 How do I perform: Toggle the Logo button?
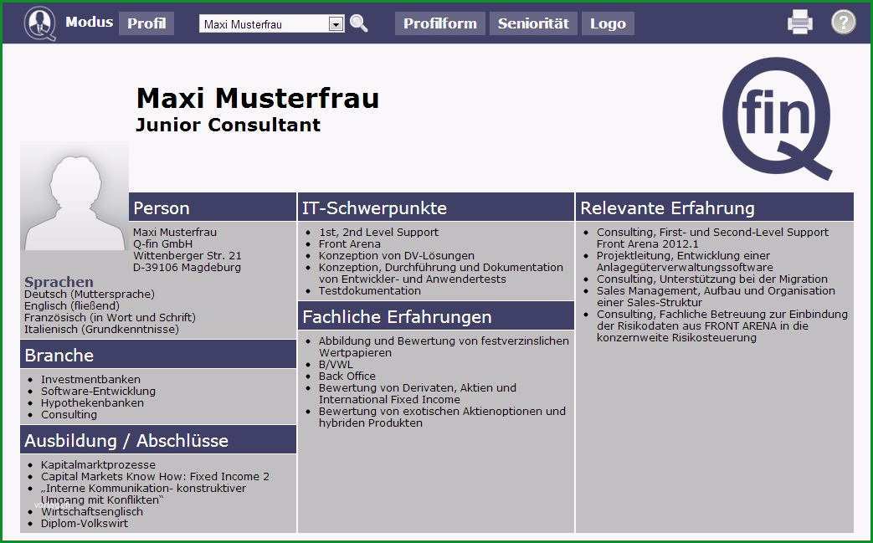(x=608, y=23)
